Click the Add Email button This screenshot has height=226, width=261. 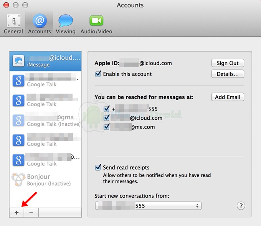tap(228, 97)
